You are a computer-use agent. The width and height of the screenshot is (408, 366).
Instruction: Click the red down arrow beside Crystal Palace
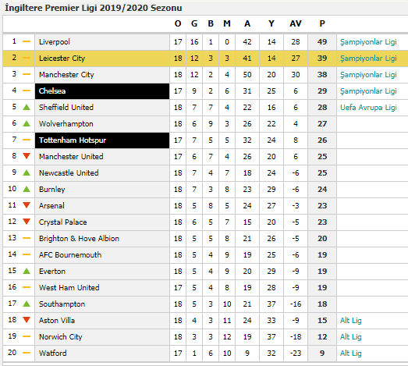(x=27, y=222)
